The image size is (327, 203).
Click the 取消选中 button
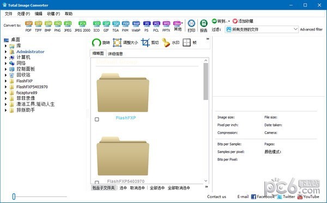pyautogui.click(x=137, y=188)
